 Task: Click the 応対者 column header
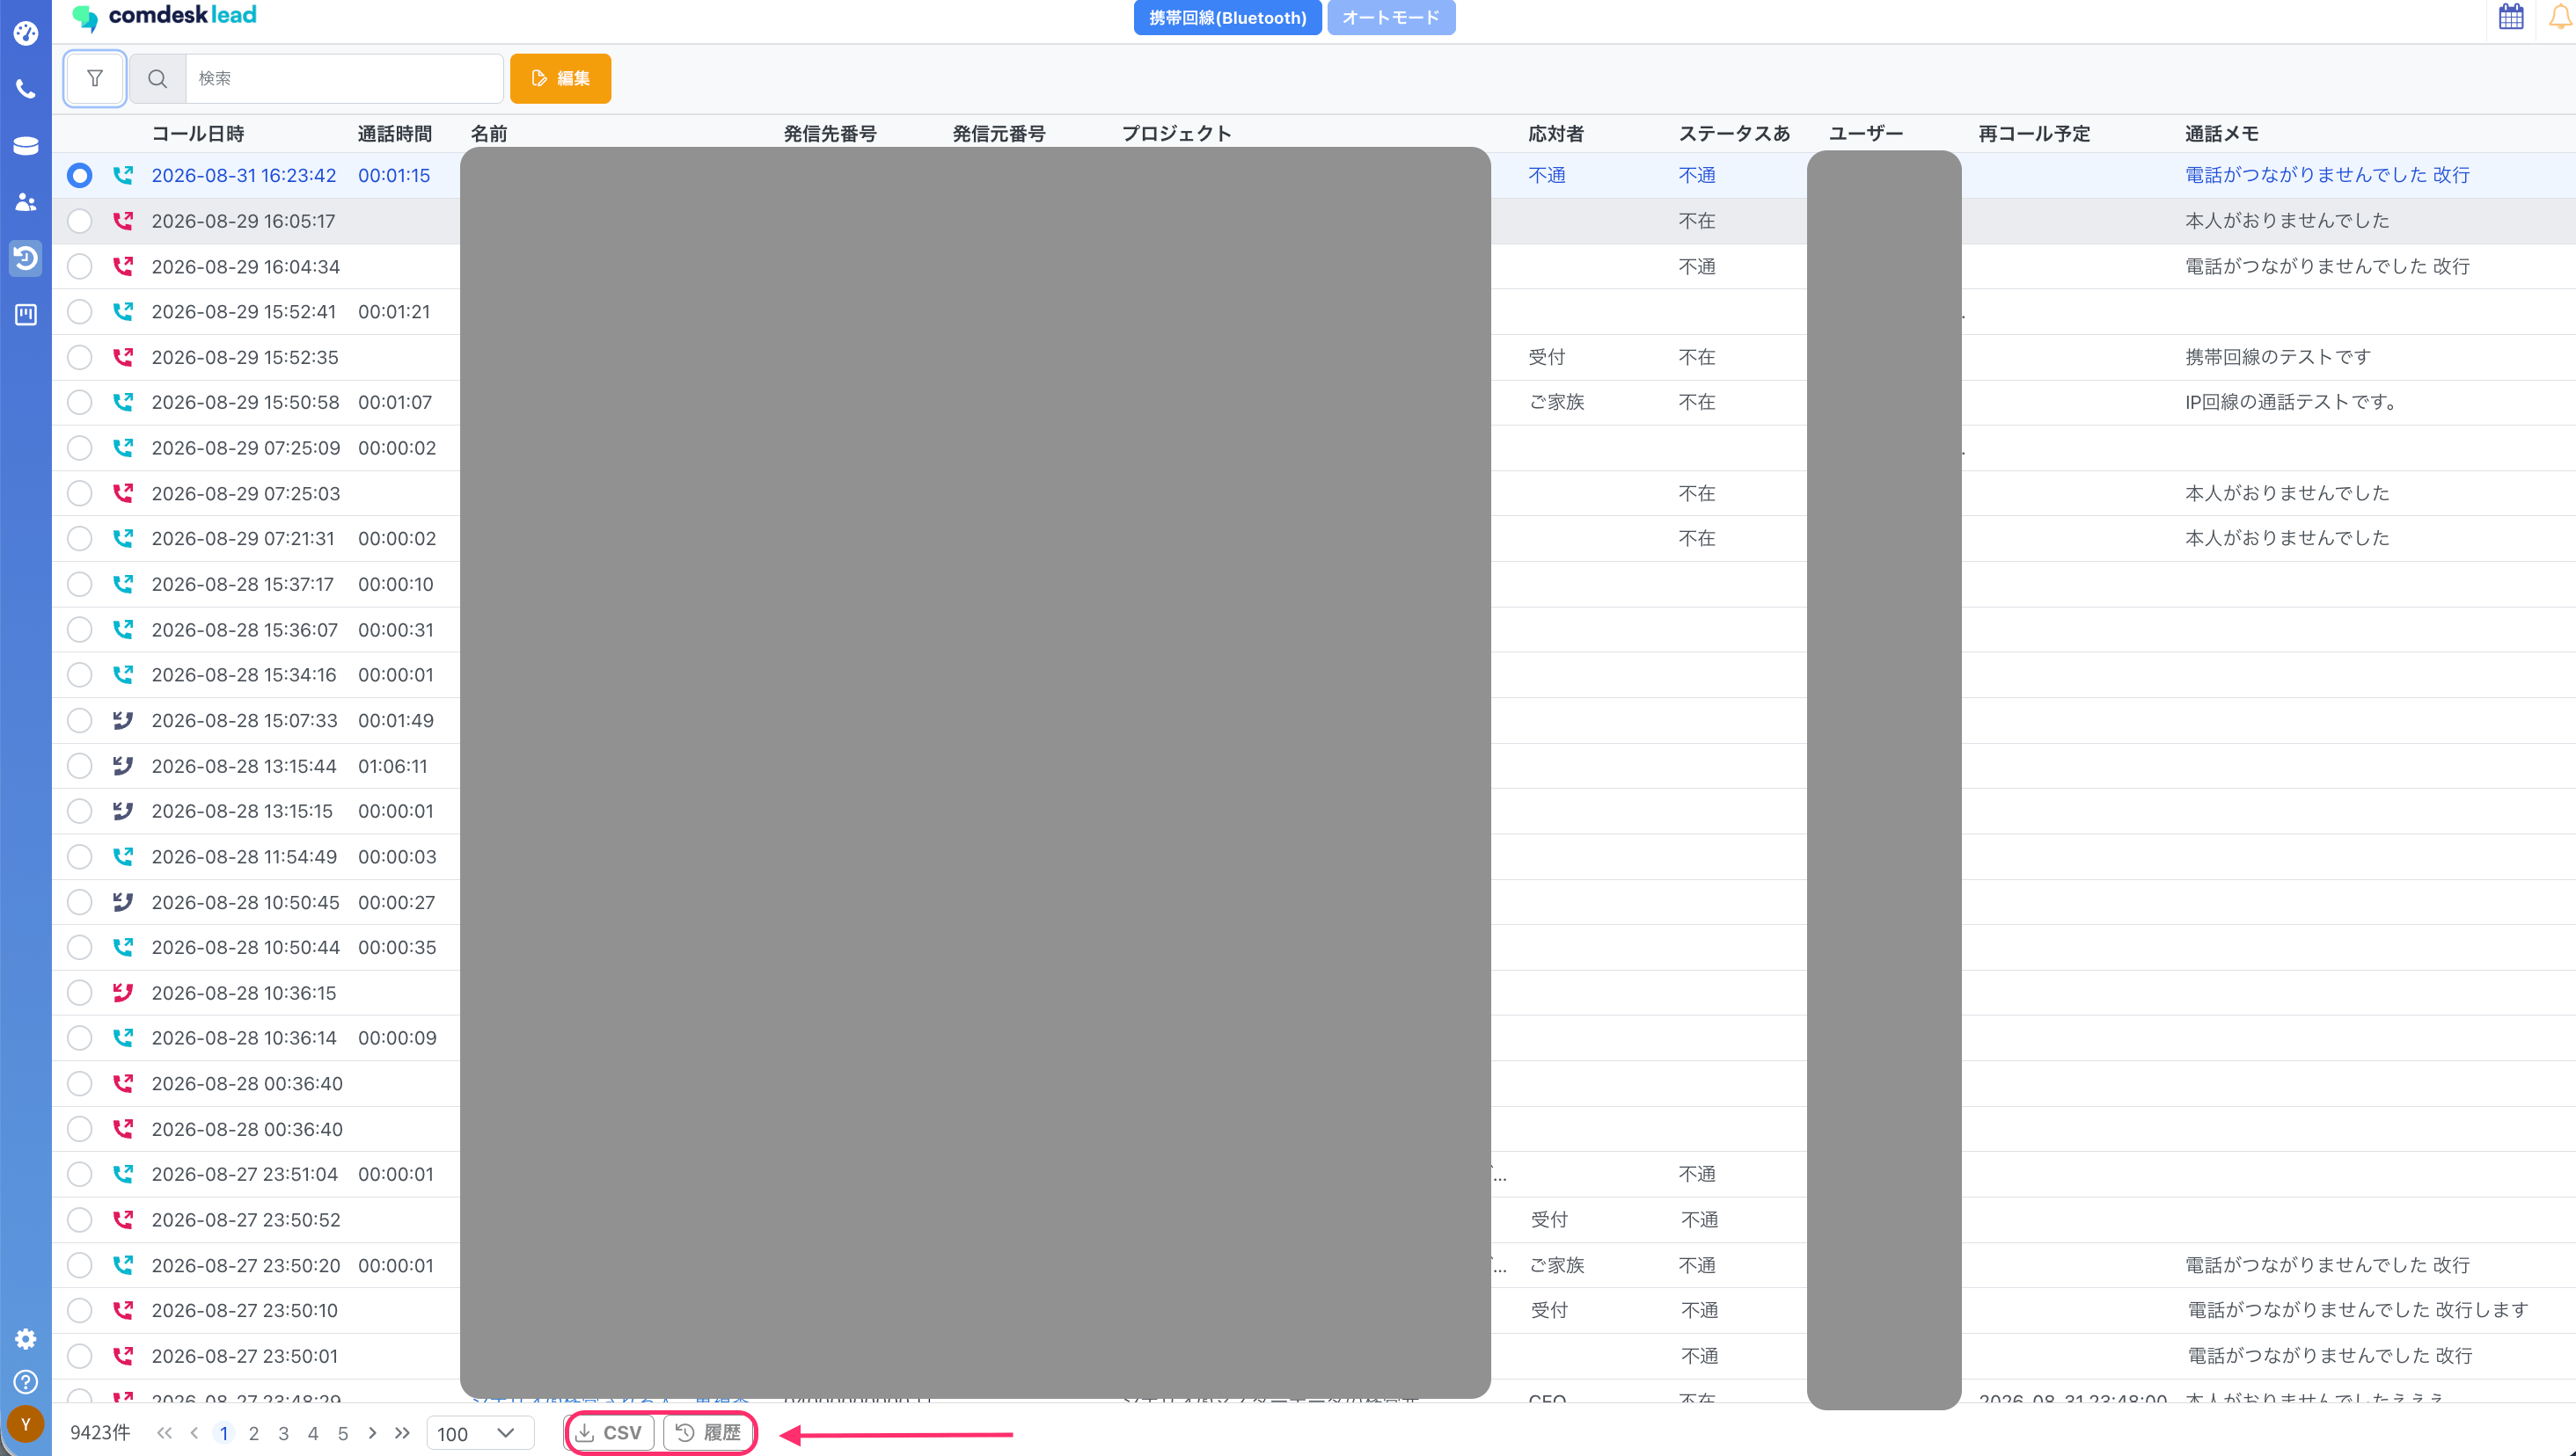pos(1556,134)
